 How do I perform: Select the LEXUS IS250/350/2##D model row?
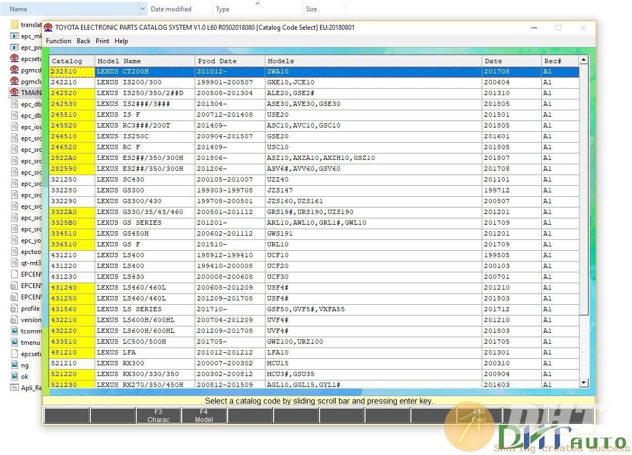[315, 93]
